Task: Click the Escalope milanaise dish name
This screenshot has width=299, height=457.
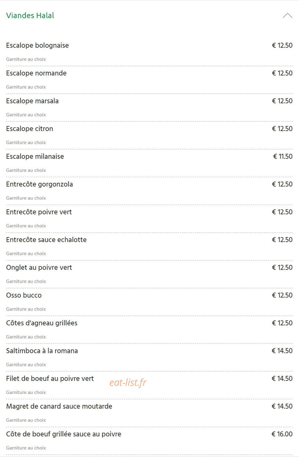Action: (x=35, y=157)
